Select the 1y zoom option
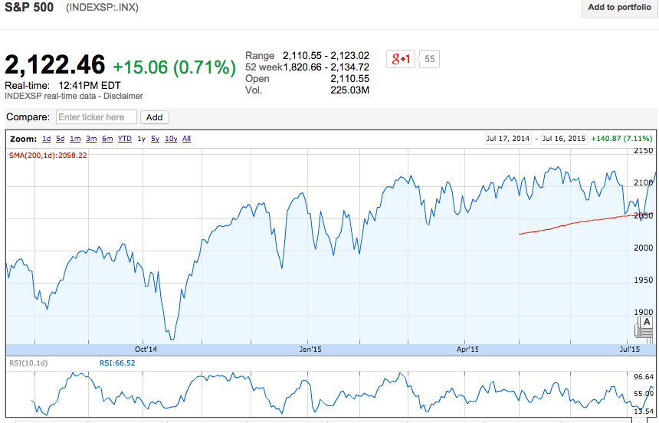The width and height of the screenshot is (659, 423). pyautogui.click(x=141, y=139)
